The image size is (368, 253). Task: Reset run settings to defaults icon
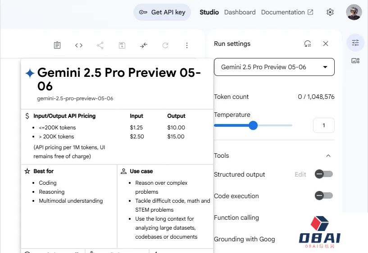[x=308, y=44]
